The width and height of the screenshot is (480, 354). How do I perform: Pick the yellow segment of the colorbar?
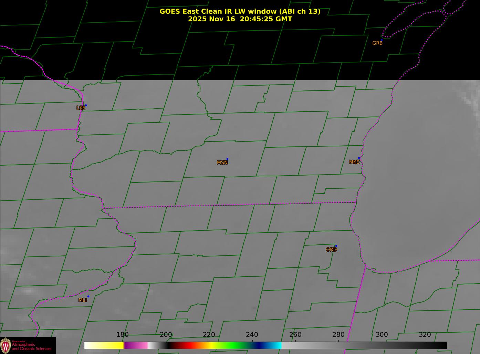click(x=110, y=345)
